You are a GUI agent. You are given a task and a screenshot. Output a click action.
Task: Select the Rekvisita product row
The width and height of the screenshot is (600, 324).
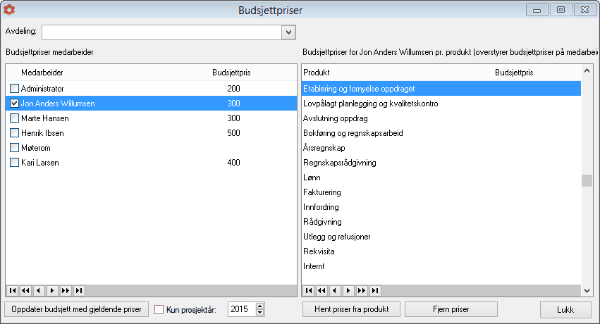click(x=441, y=251)
